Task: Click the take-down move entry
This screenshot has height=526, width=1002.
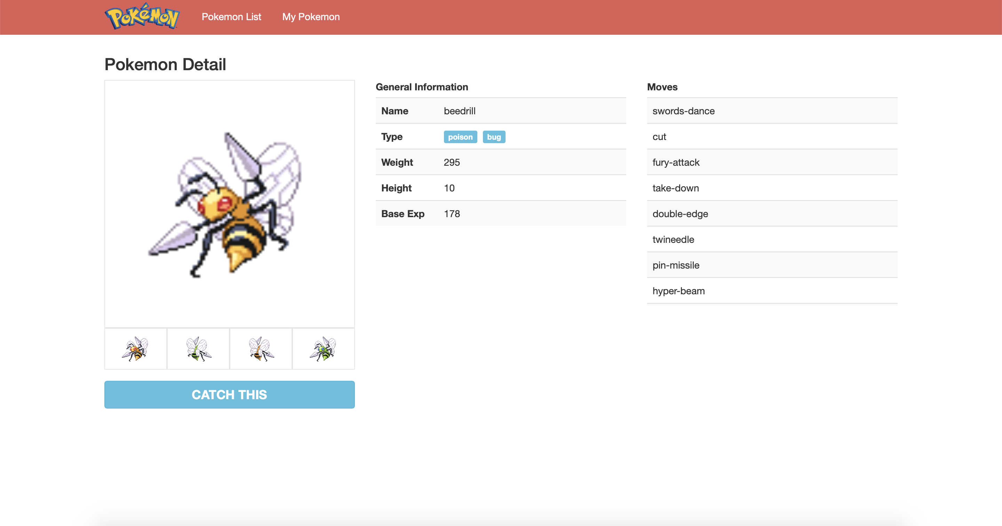Action: [676, 188]
